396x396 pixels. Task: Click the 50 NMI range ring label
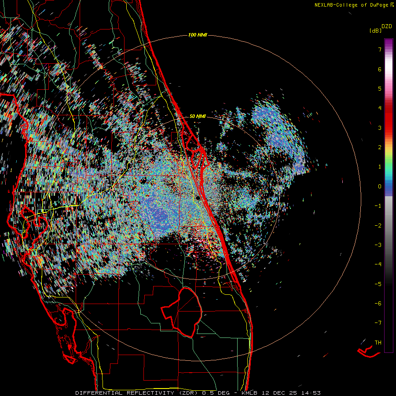(x=198, y=116)
